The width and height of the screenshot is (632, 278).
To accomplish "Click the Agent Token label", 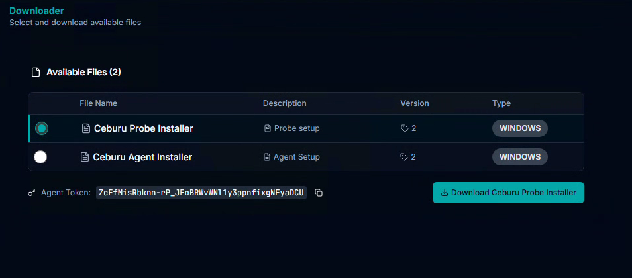I will [66, 193].
